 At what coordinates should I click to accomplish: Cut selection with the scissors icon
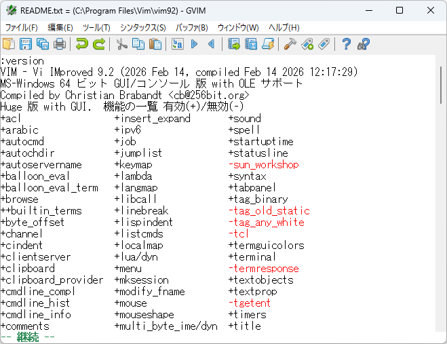tap(121, 44)
